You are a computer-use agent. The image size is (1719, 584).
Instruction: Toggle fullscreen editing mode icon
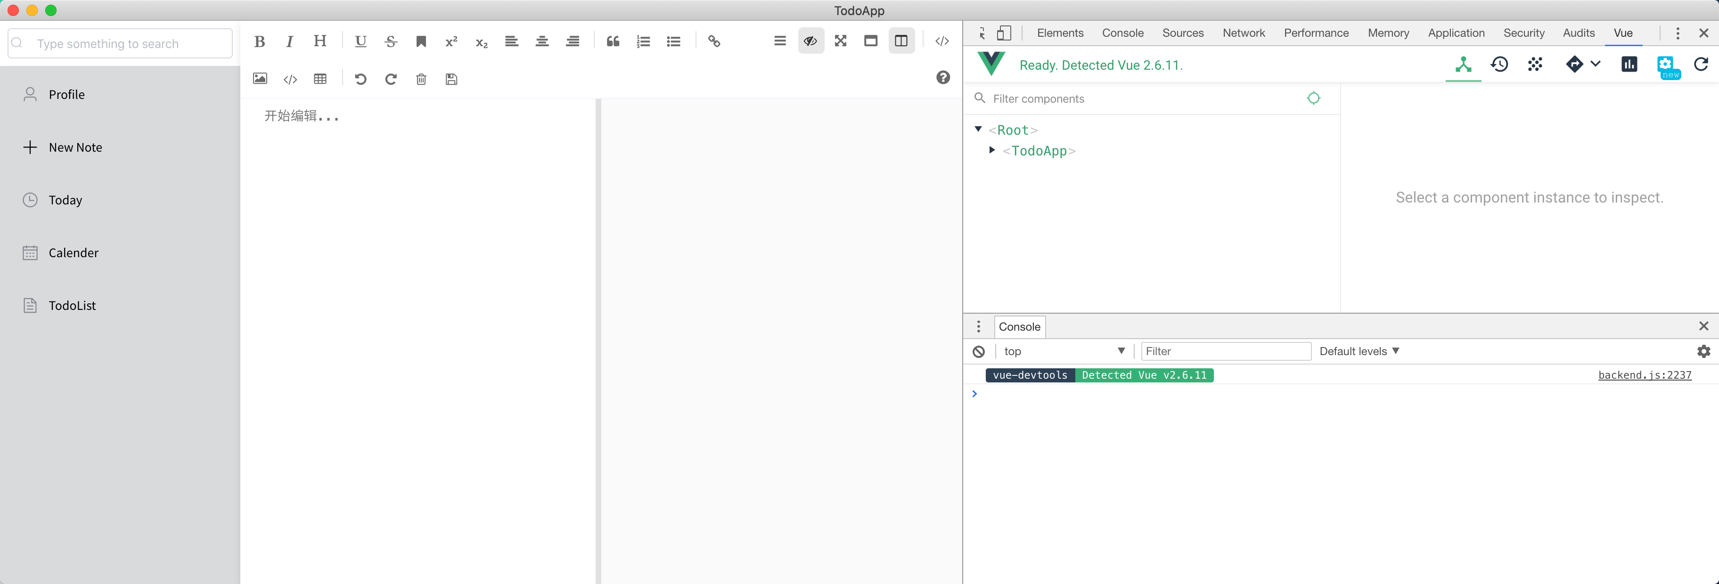click(840, 41)
